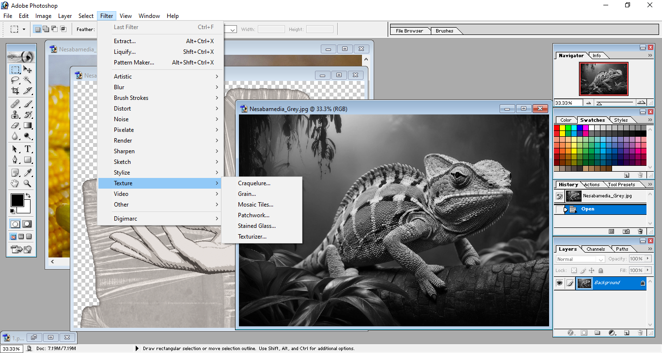Click the Navigator chameleon thumbnail preview
The height and width of the screenshot is (353, 662).
coord(603,79)
